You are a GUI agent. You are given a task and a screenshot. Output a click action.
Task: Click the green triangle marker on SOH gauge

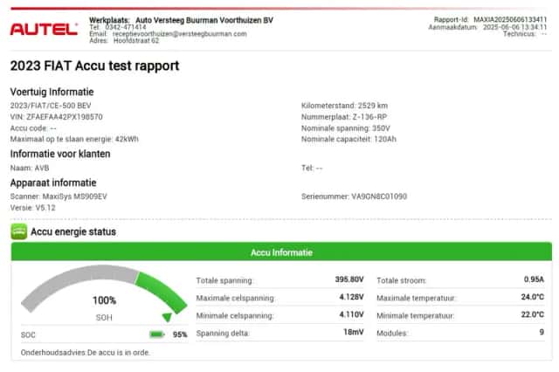tap(167, 317)
